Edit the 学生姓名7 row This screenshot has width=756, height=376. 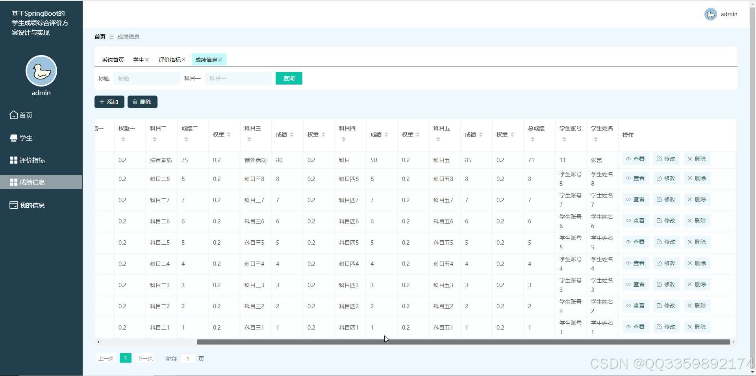click(x=666, y=199)
